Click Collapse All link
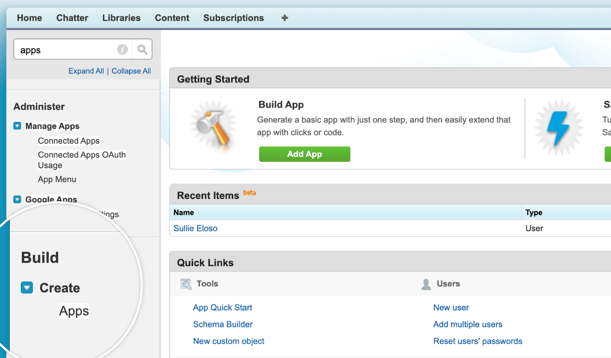Image resolution: width=611 pixels, height=358 pixels. tap(131, 71)
